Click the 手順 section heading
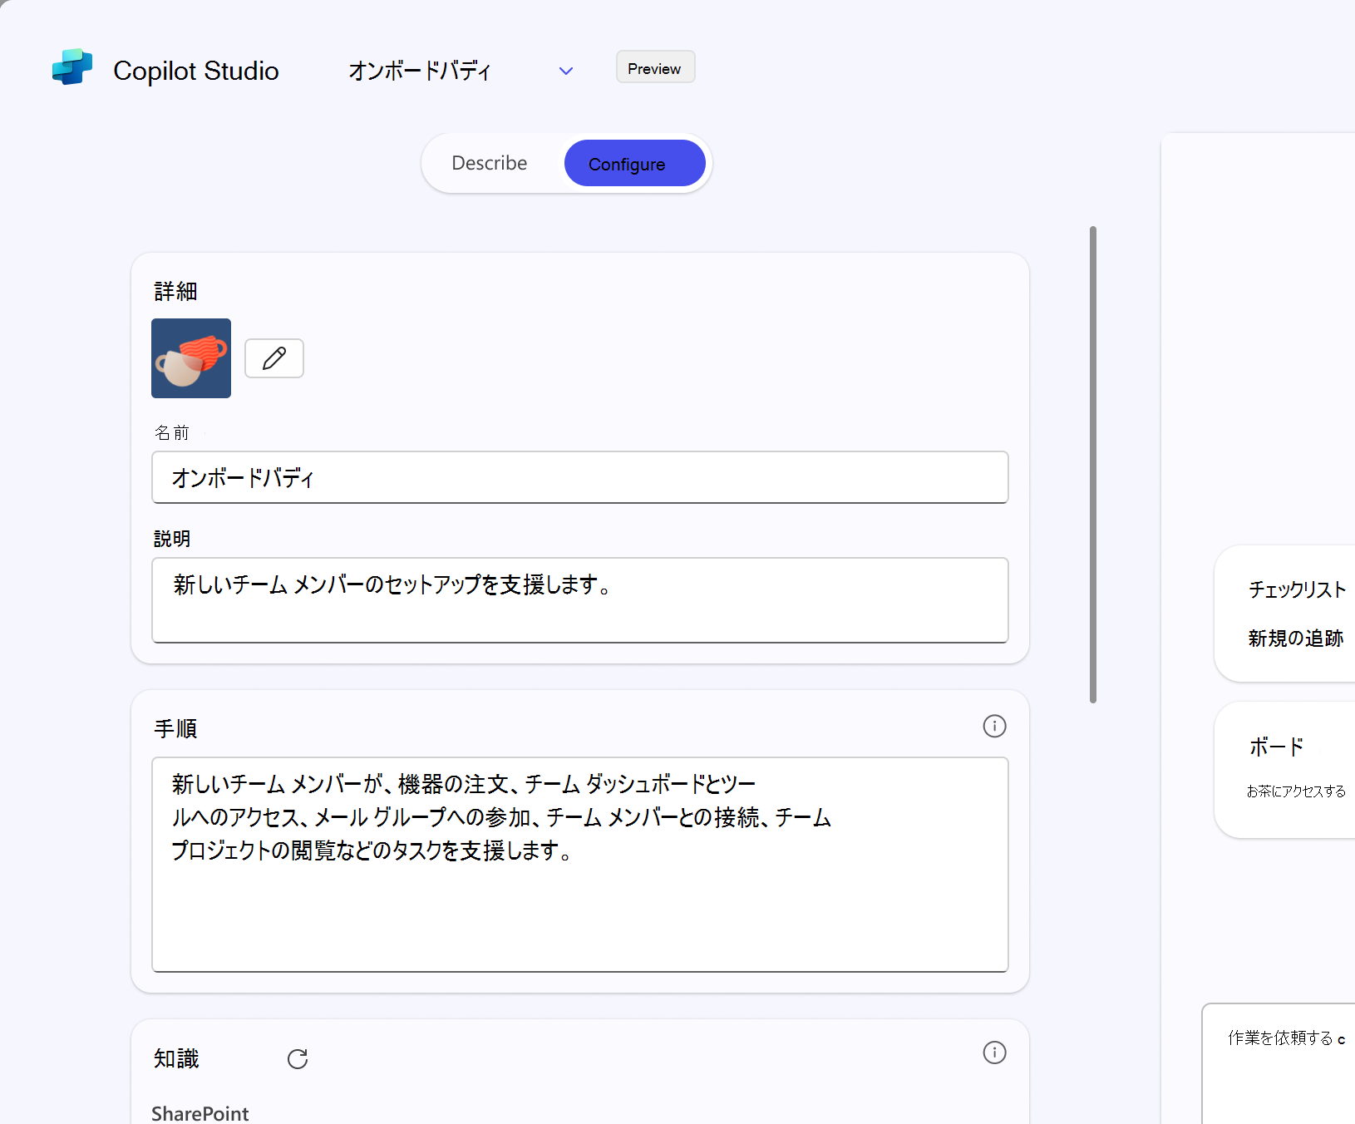1355x1124 pixels. click(x=175, y=728)
